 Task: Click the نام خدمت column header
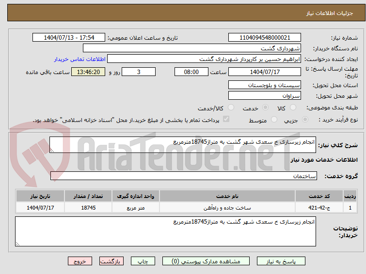pyautogui.click(x=227, y=196)
